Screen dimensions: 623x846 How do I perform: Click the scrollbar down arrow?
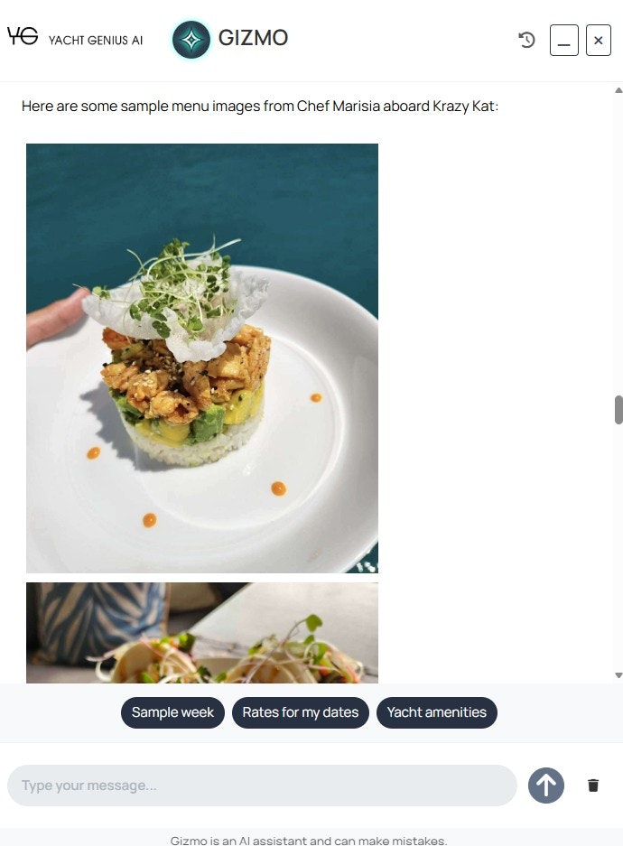618,675
